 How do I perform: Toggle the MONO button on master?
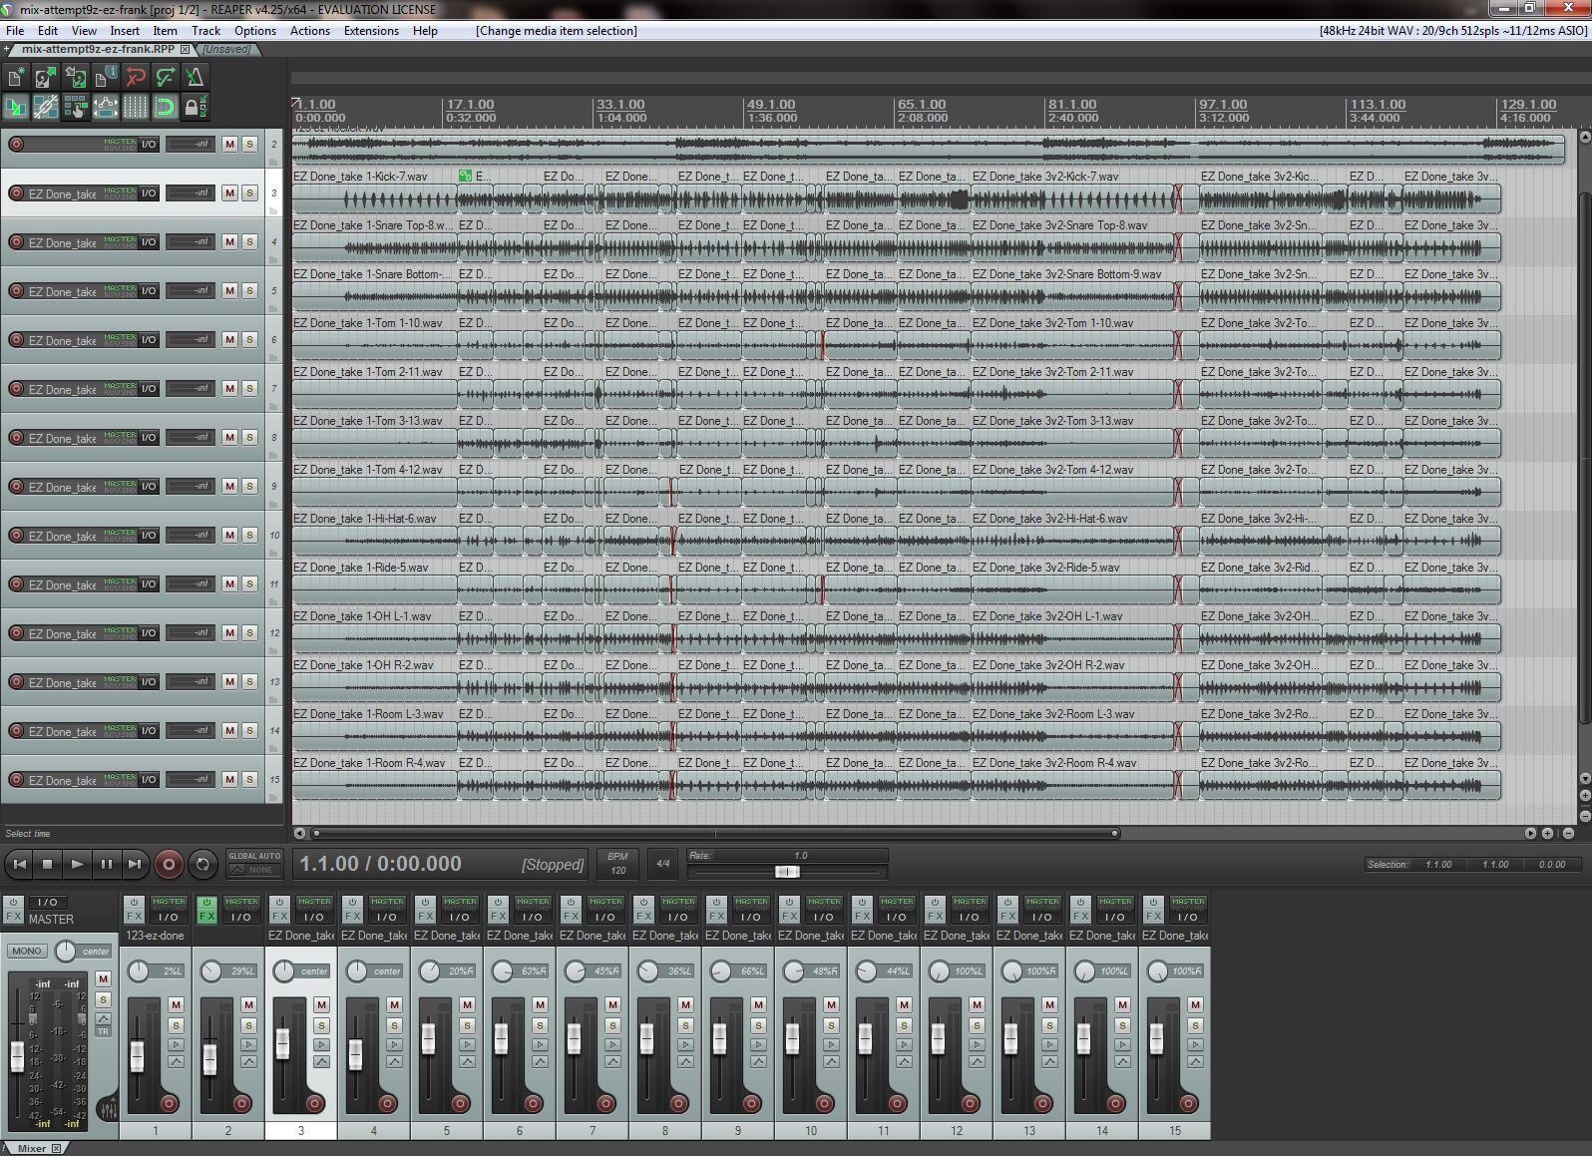(x=27, y=951)
